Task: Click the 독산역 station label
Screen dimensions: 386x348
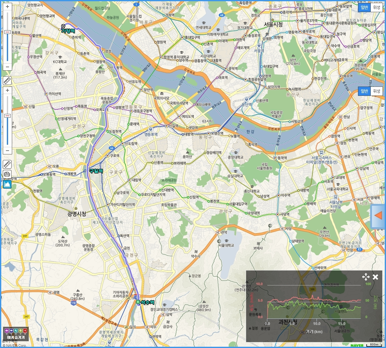Action: [125, 236]
